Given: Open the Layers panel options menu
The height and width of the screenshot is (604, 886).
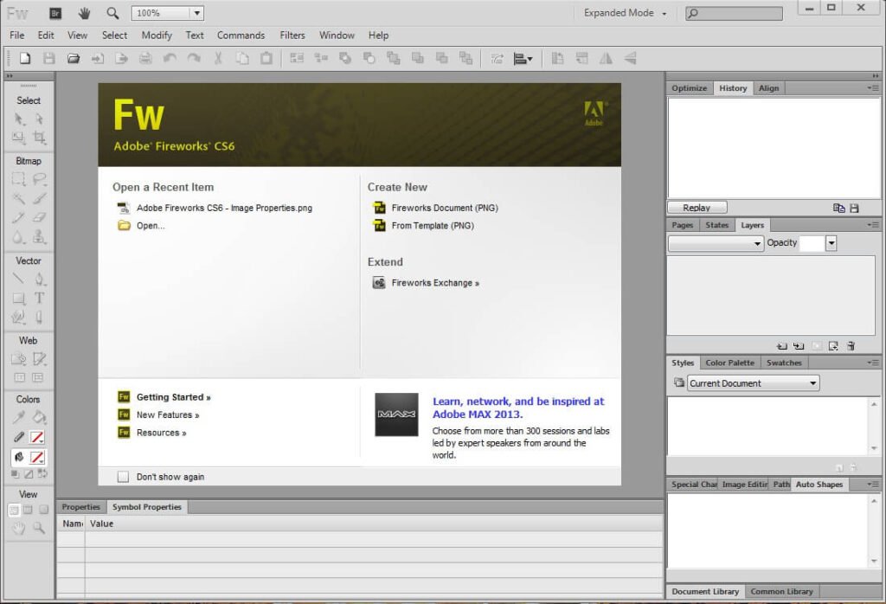Looking at the screenshot, I should (873, 225).
